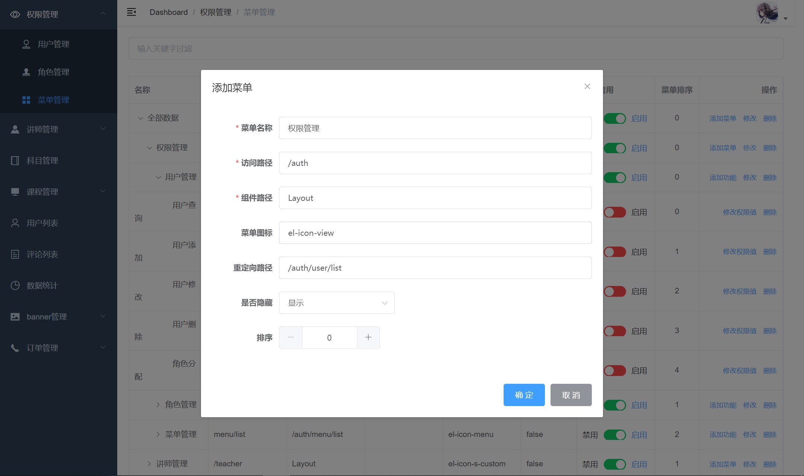Toggle the status switch in 讲师管理 row
This screenshot has width=804, height=476.
click(615, 464)
